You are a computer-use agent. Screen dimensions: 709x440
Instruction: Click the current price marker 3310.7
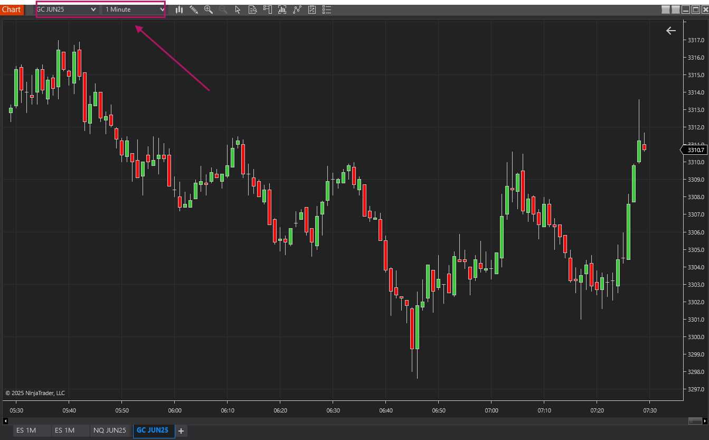[x=694, y=150]
